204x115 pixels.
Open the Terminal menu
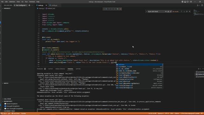click(x=32, y=2)
